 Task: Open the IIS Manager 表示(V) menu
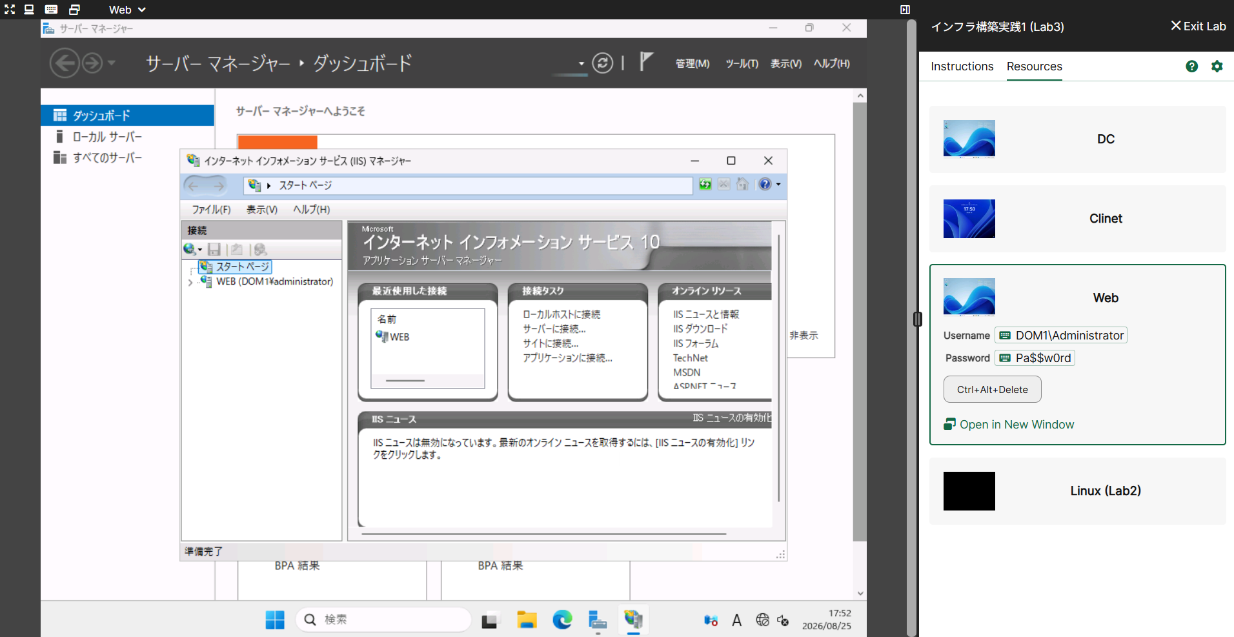pyautogui.click(x=262, y=209)
